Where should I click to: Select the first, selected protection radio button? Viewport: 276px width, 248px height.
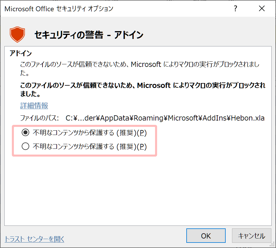click(x=25, y=132)
